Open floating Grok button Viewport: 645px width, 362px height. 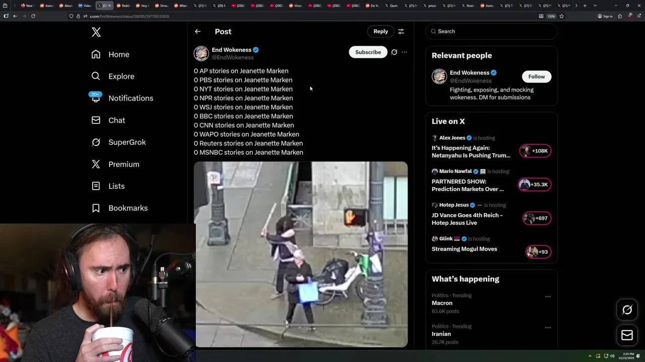click(627, 310)
